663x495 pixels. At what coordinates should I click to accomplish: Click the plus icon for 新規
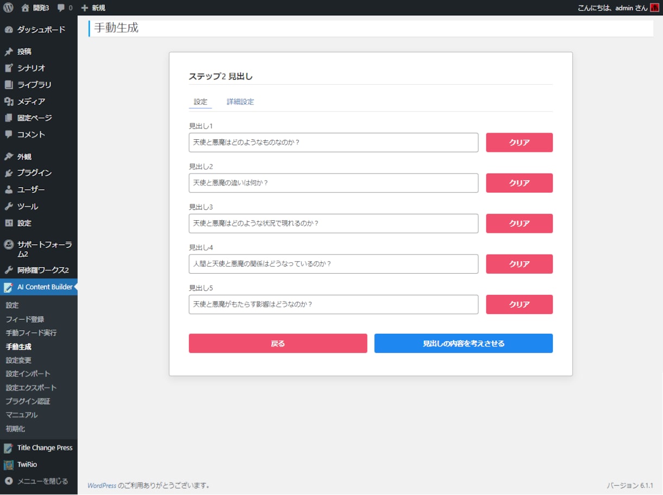pos(84,8)
